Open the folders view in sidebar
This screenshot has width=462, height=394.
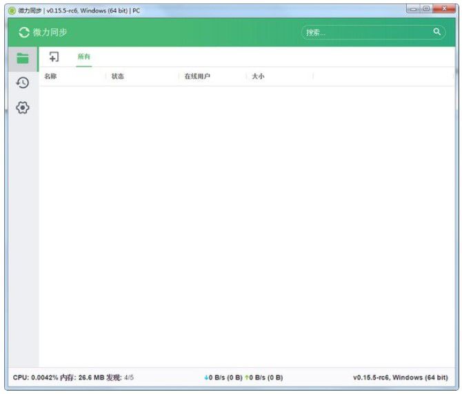point(23,59)
